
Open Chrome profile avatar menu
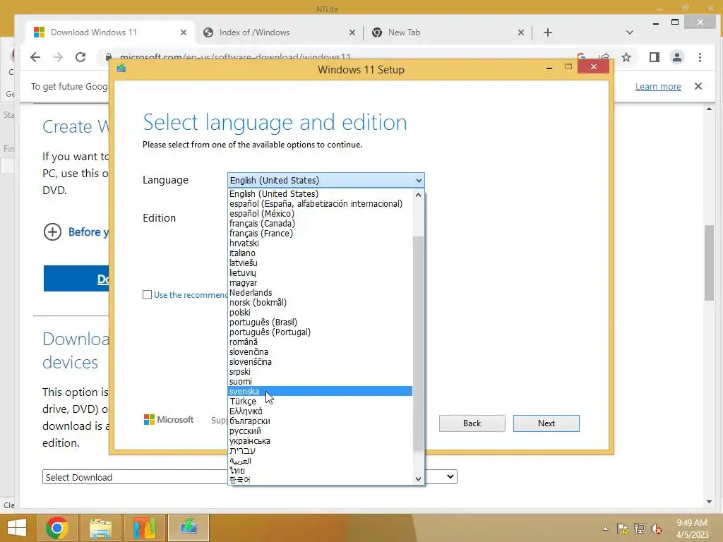(x=677, y=57)
